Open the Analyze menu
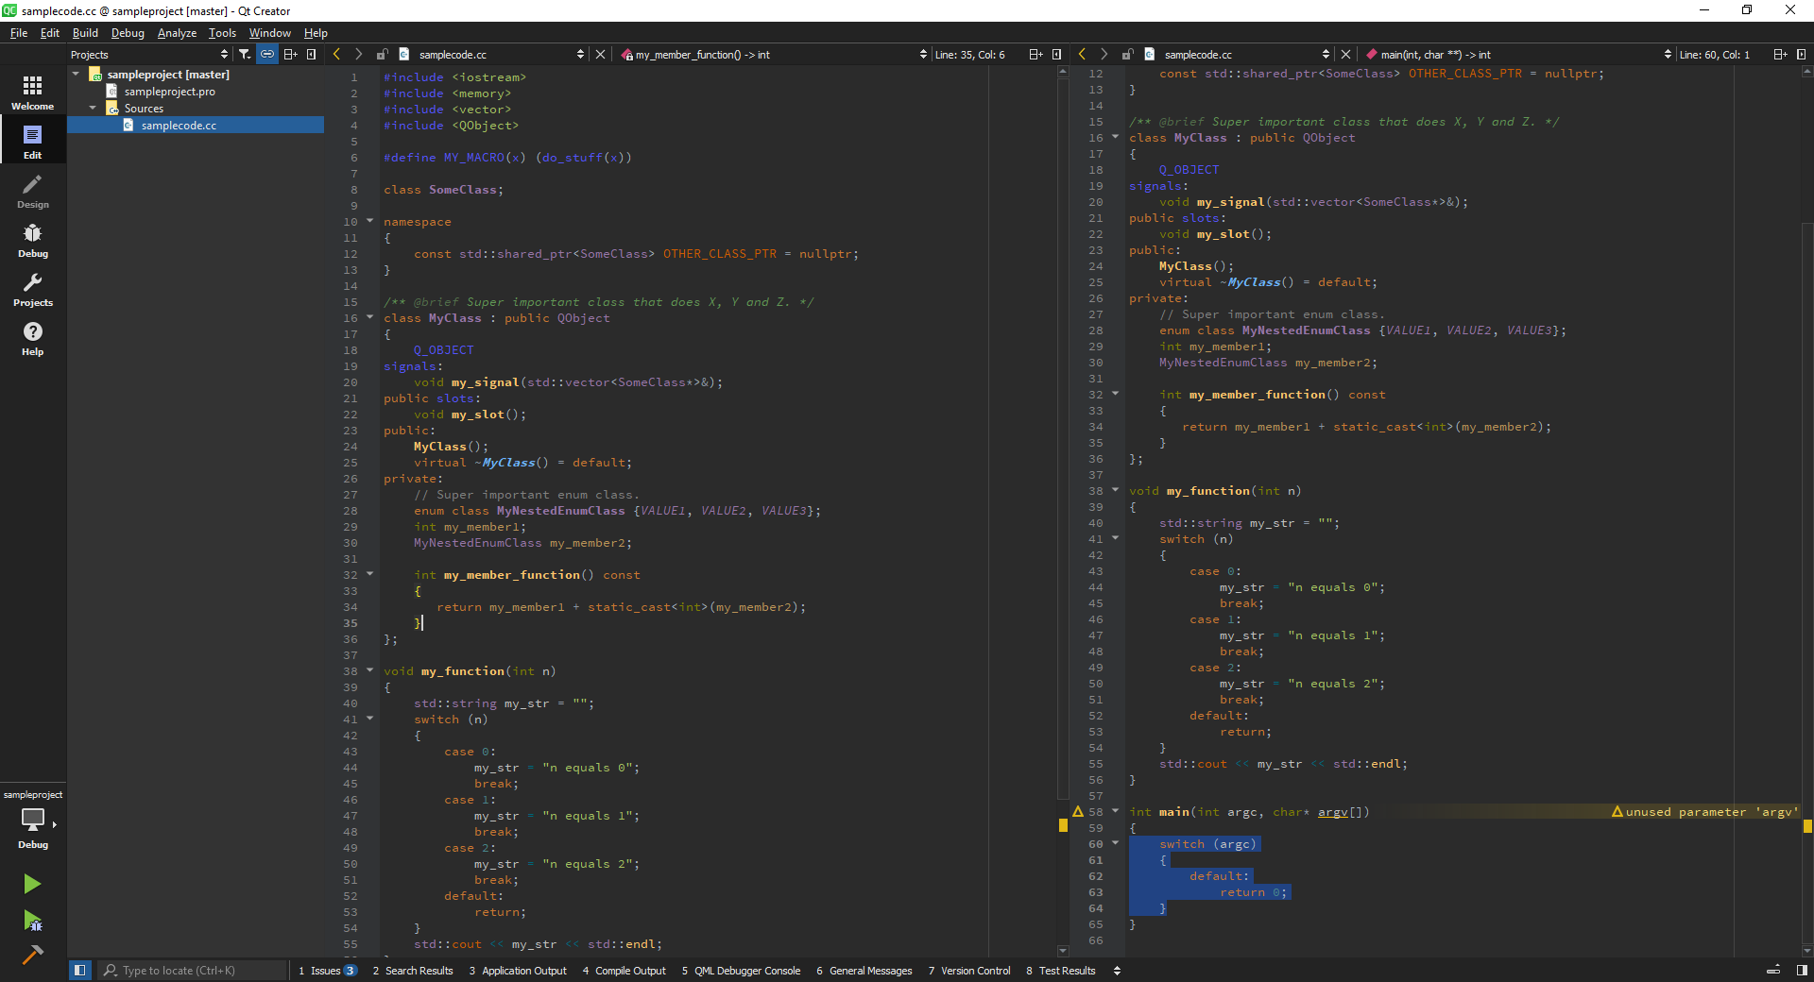This screenshot has height=982, width=1814. pos(177,33)
